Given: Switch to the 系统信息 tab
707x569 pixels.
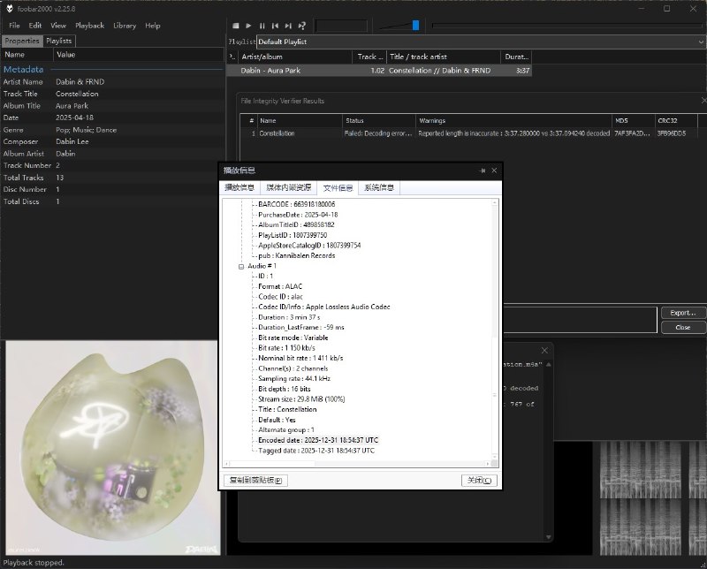Looking at the screenshot, I should (378, 187).
